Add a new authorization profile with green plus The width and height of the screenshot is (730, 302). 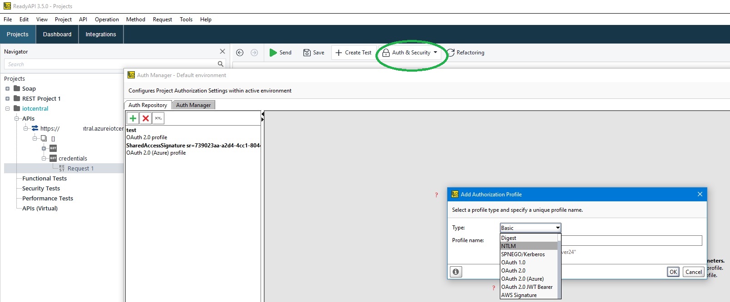click(133, 118)
